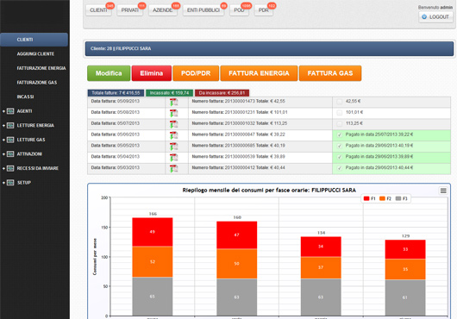The width and height of the screenshot is (457, 319).
Task: Open the AZIENDE top filter button
Action: (163, 10)
